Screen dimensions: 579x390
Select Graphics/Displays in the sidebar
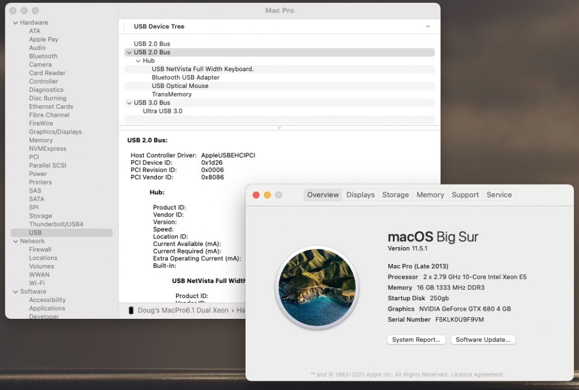tap(56, 132)
